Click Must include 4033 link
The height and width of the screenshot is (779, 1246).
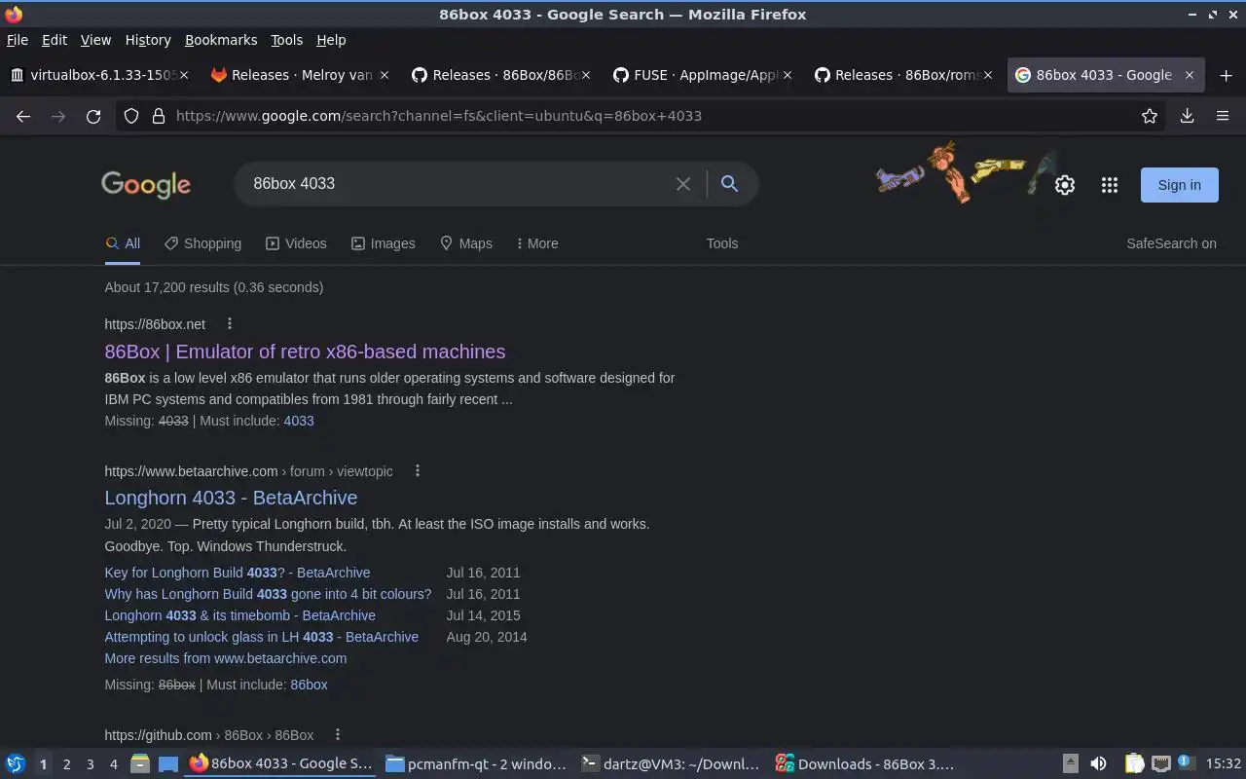pyautogui.click(x=299, y=421)
